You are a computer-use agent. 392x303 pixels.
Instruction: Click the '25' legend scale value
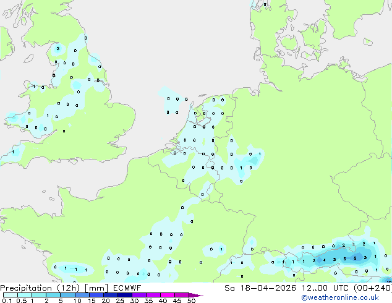click(120, 301)
